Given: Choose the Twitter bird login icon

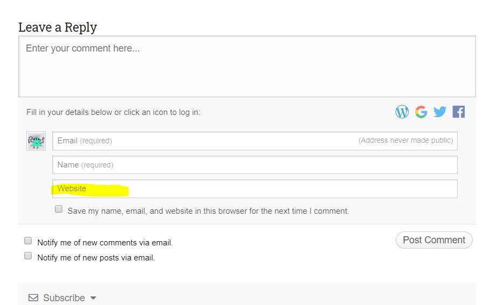Looking at the screenshot, I should [440, 112].
